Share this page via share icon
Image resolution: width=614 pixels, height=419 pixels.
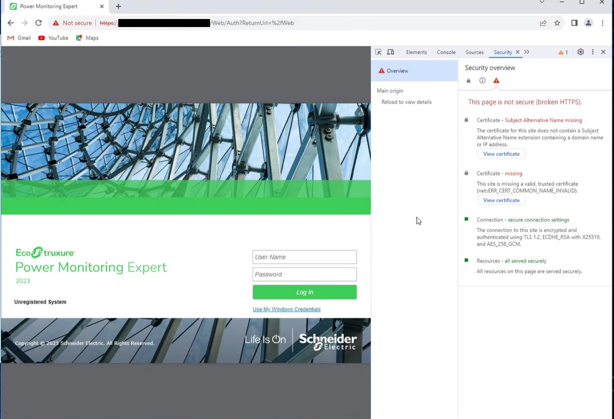pyautogui.click(x=543, y=23)
